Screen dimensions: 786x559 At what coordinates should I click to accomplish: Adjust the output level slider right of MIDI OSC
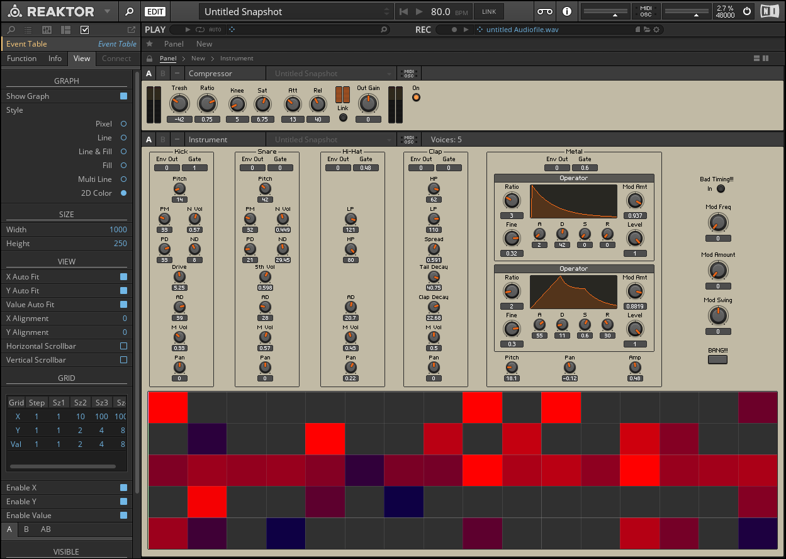[686, 11]
